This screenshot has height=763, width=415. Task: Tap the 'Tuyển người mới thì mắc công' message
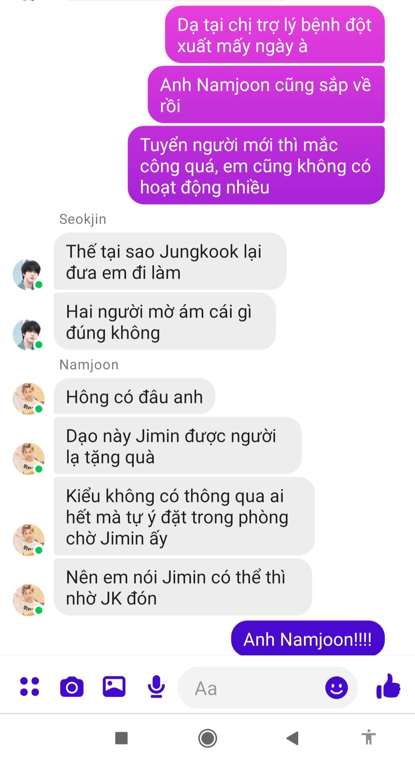(256, 165)
